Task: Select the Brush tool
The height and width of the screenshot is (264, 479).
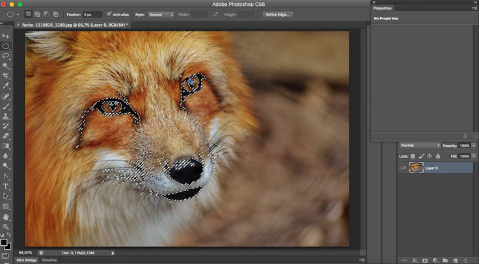Action: [x=5, y=106]
